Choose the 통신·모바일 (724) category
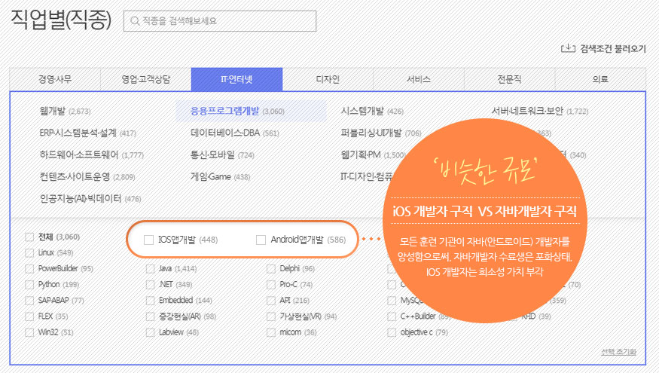This screenshot has height=373, width=659. click(x=222, y=155)
